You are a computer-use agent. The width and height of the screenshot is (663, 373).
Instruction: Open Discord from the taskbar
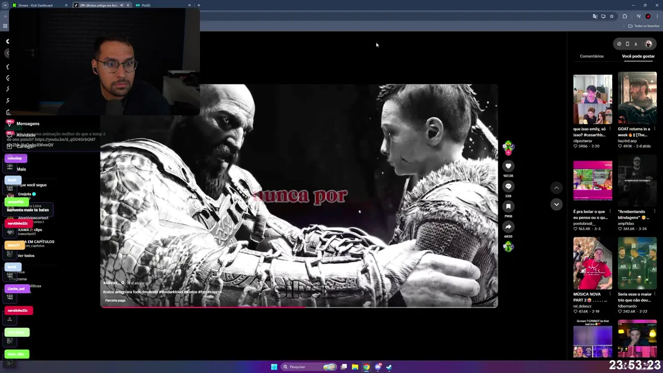[x=378, y=367]
